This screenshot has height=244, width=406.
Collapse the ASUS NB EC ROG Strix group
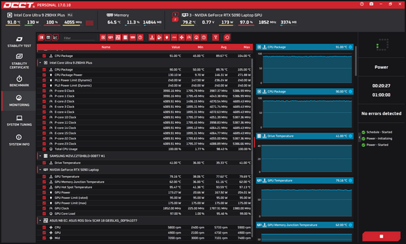point(40,220)
